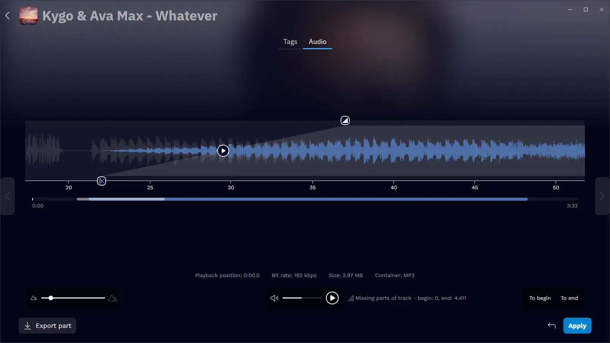Click the To end button
This screenshot has height=343, width=610.
[x=569, y=298]
